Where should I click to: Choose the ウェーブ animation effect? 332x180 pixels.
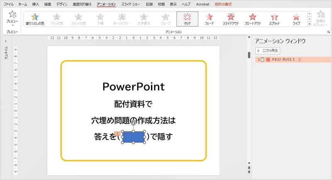tap(165, 19)
